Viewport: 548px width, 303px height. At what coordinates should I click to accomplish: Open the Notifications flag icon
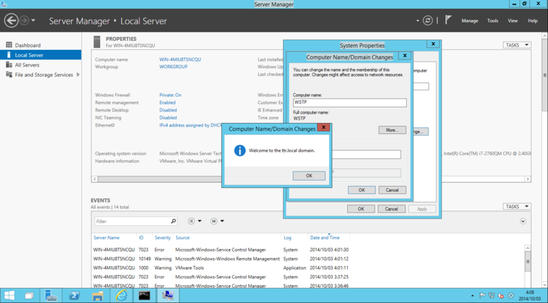[448, 20]
